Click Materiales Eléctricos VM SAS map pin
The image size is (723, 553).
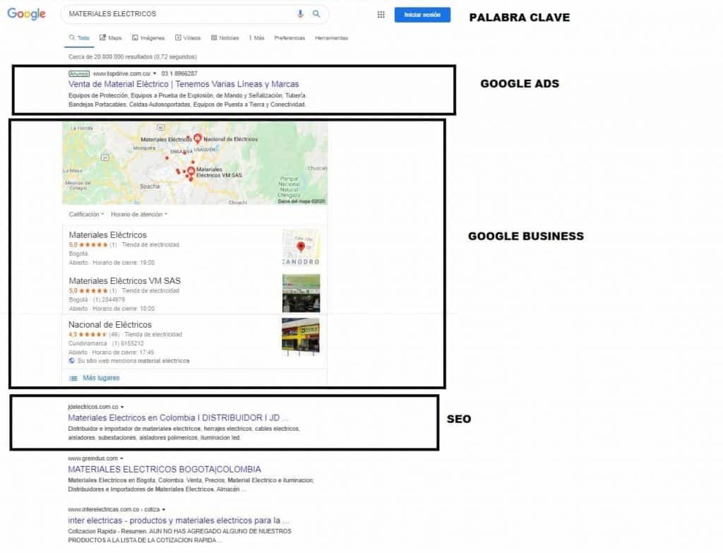pyautogui.click(x=191, y=172)
